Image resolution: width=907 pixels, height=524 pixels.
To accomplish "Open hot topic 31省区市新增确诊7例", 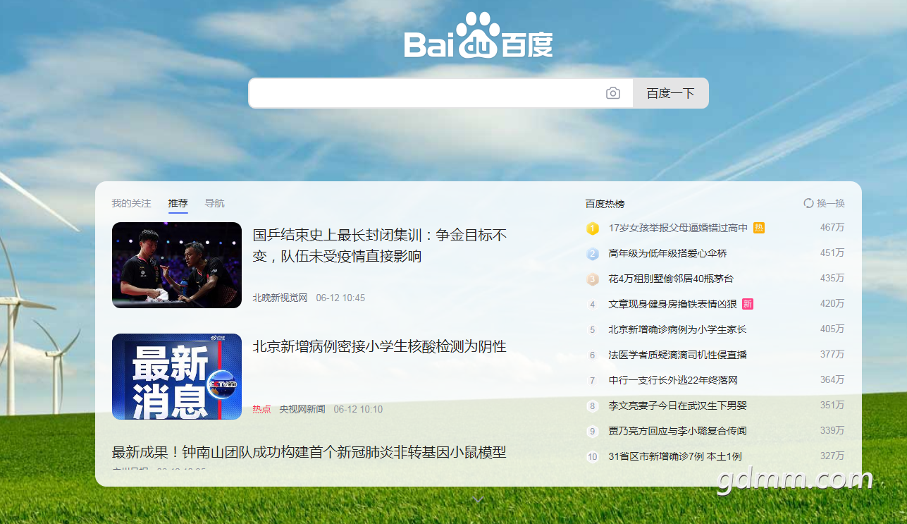I will tap(675, 456).
